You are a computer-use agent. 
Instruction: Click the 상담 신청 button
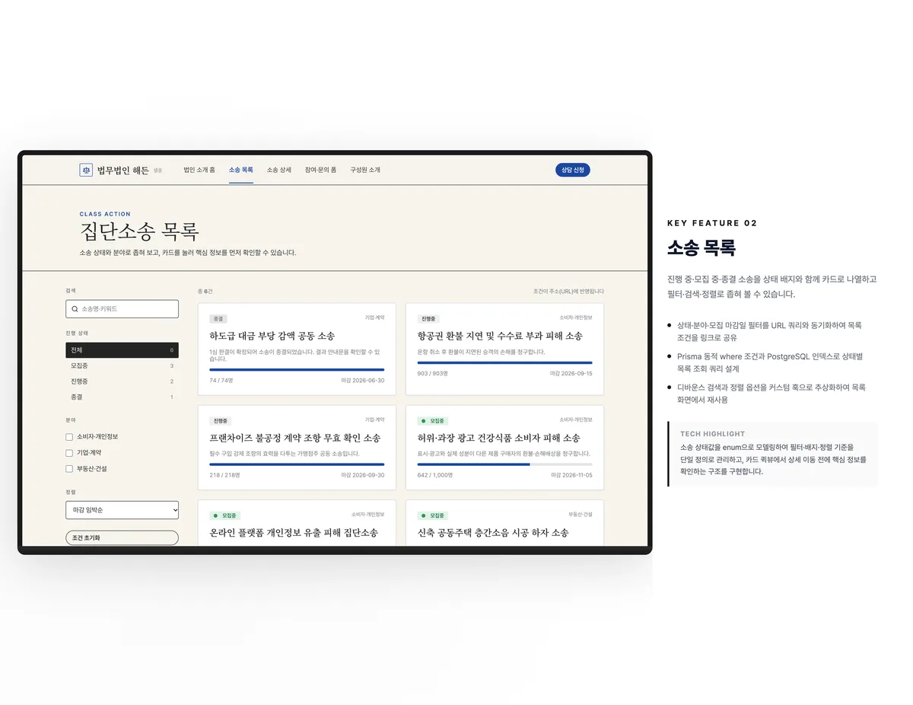[573, 171]
